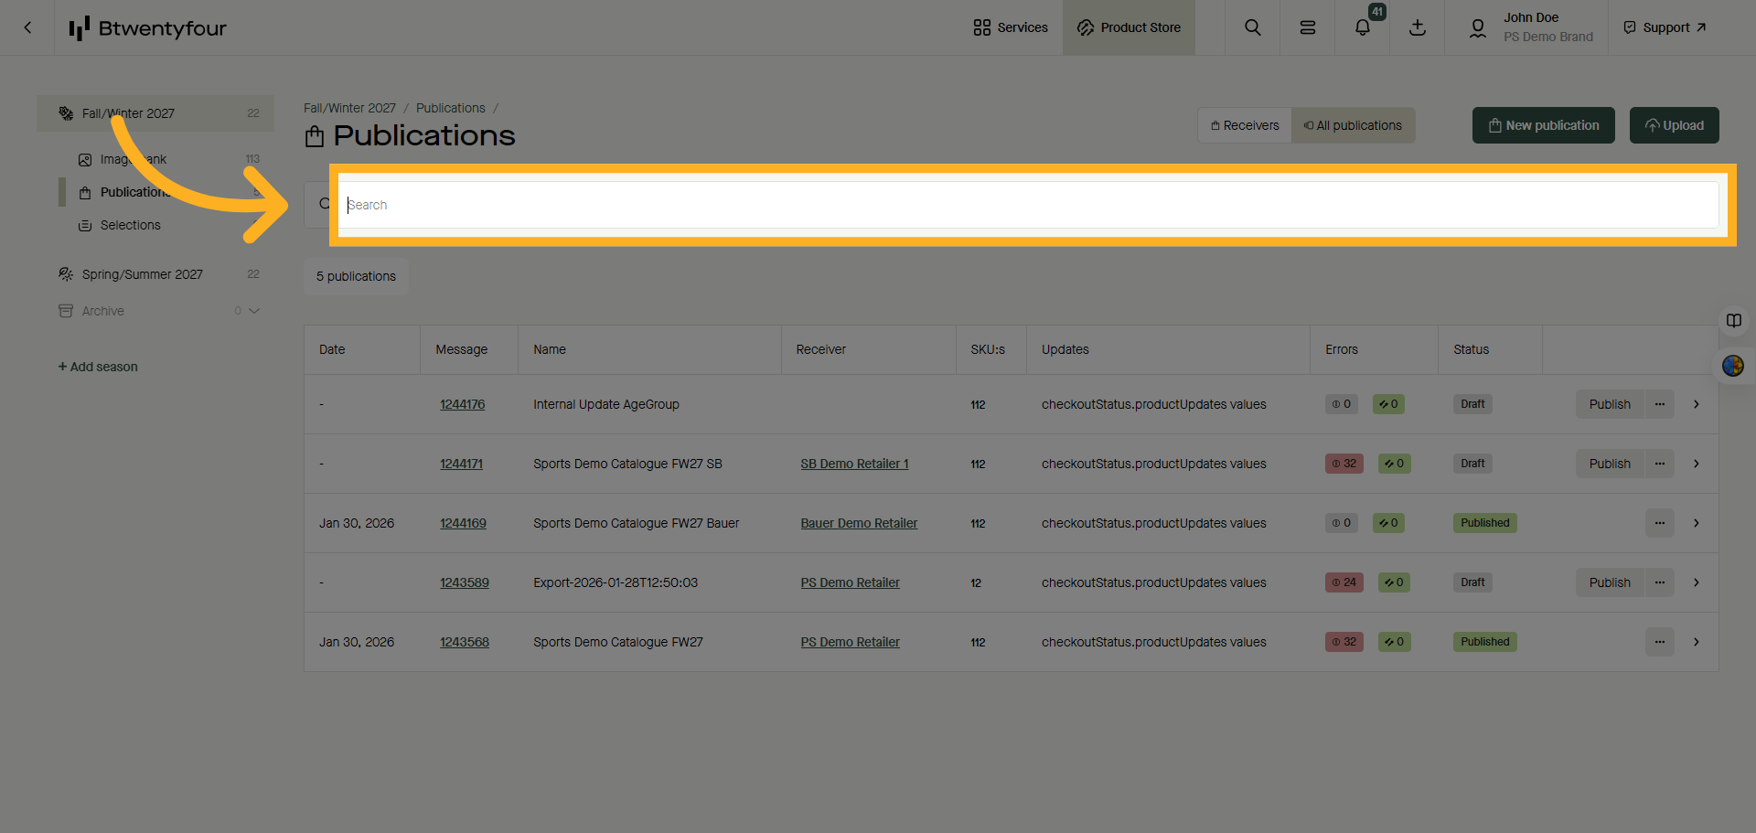Expand the Archive section chevron
Image resolution: width=1756 pixels, height=833 pixels.
(x=255, y=311)
